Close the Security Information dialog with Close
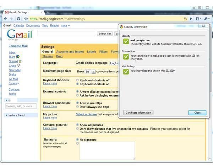213x166 pixels. tap(197, 113)
